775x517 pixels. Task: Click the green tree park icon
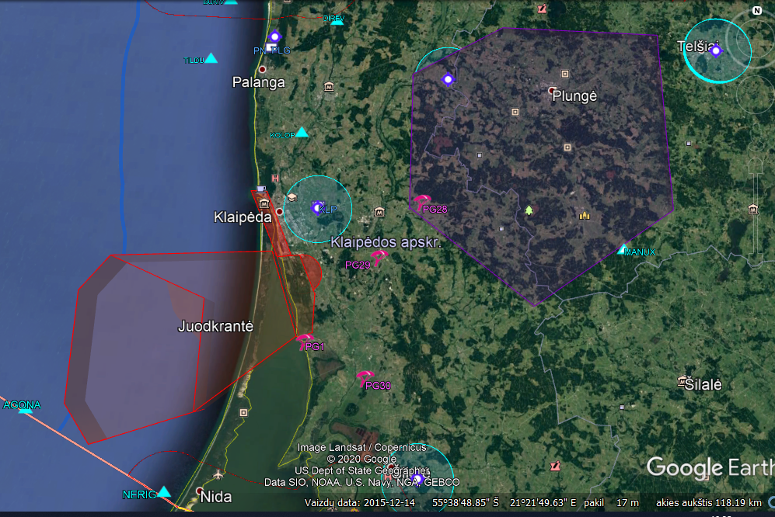529,210
